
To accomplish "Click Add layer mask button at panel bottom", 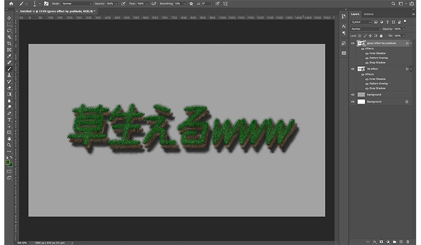I will pyautogui.click(x=381, y=242).
